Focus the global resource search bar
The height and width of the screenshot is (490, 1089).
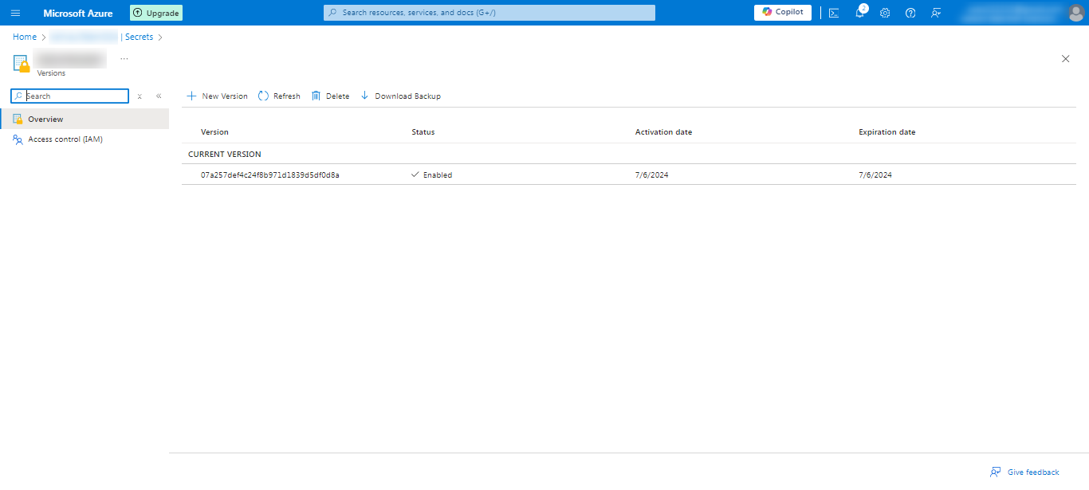(x=489, y=13)
